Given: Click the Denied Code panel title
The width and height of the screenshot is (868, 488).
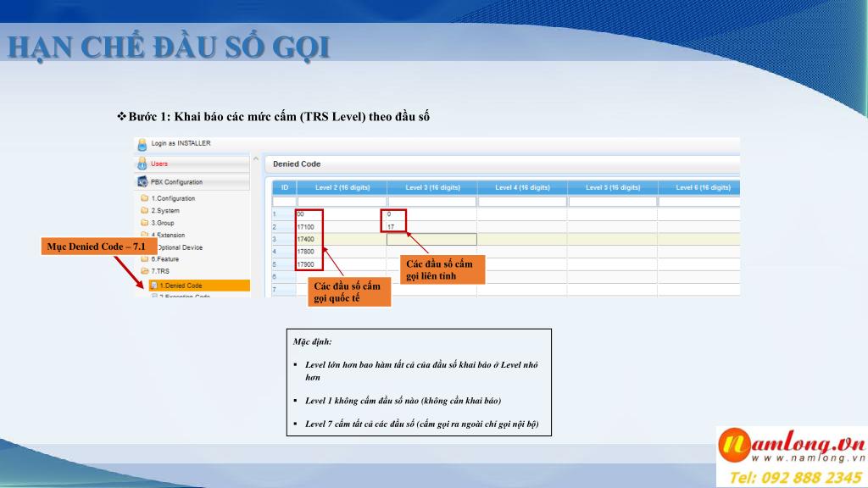Looking at the screenshot, I should [297, 164].
